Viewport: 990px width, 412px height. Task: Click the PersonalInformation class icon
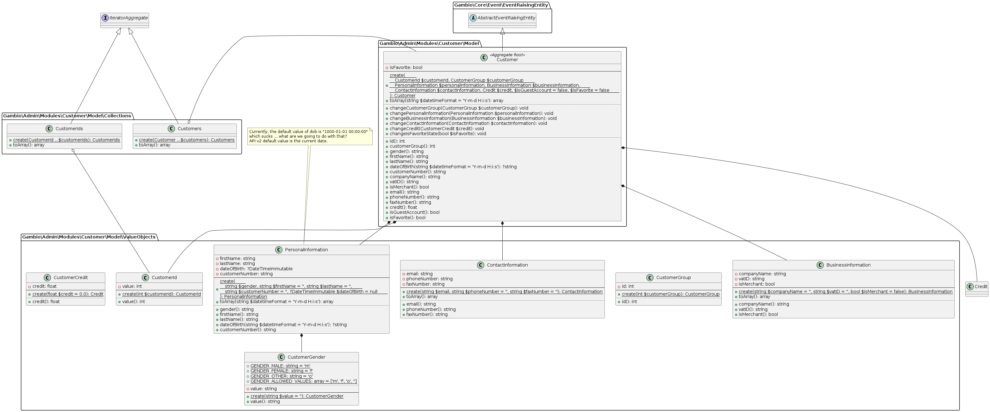(279, 250)
